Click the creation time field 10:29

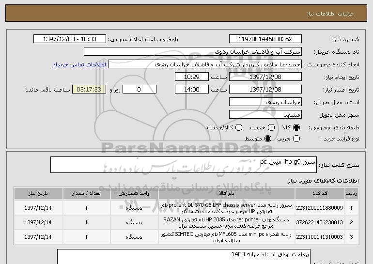tap(192, 77)
